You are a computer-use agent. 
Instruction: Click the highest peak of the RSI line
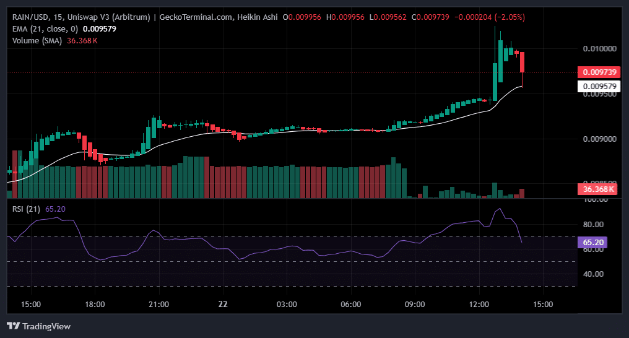coord(499,209)
